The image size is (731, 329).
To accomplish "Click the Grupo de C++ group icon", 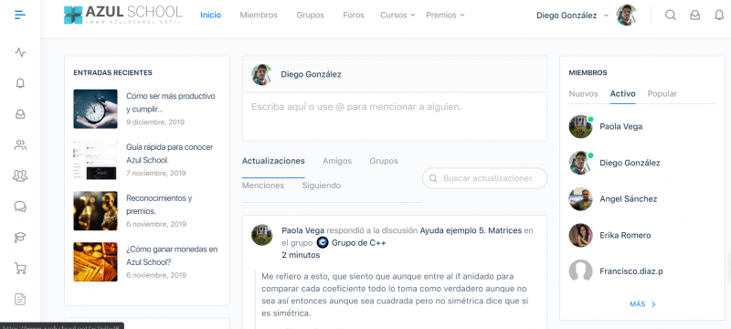I will tap(323, 243).
